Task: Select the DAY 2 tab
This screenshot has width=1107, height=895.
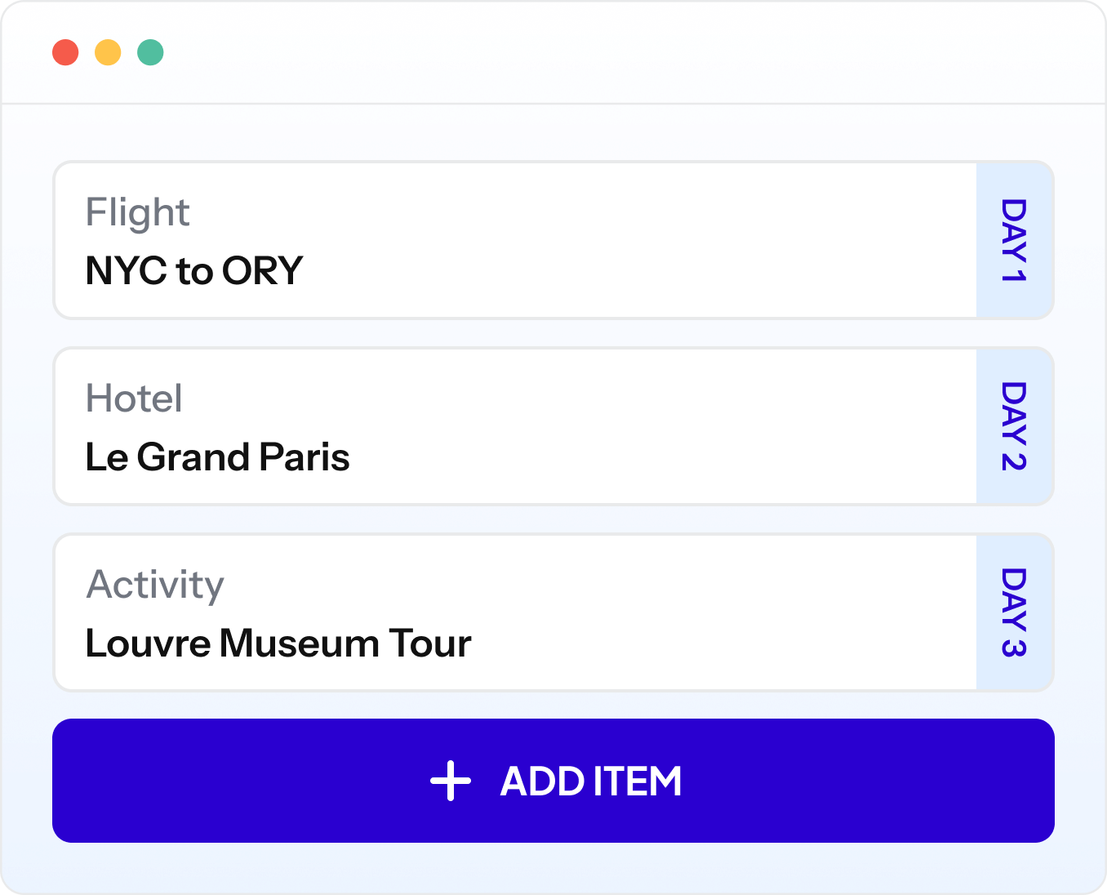Action: [x=1015, y=426]
